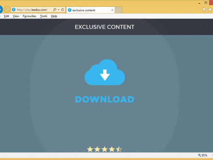Click the forward navigation arrow button

7,10
